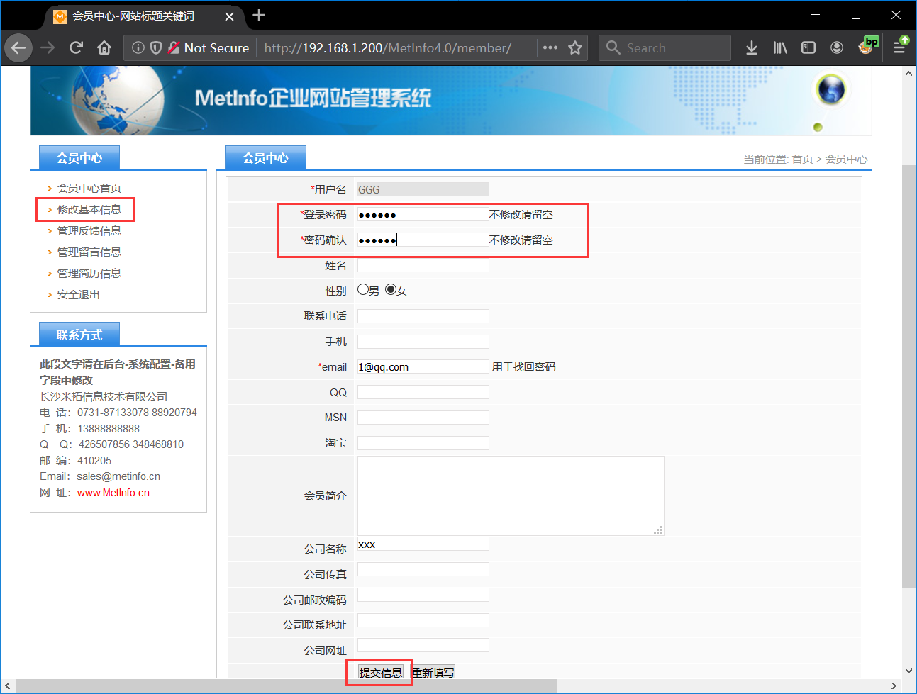Click the 会员简介 text area
The image size is (917, 694).
point(511,496)
